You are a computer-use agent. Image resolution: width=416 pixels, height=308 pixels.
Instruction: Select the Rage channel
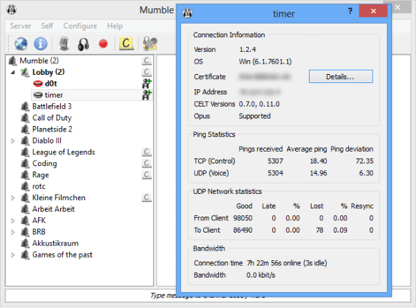[41, 175]
